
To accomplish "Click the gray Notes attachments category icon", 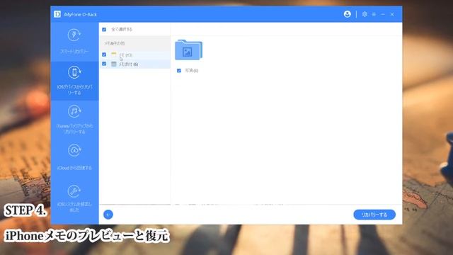I will tap(114, 64).
